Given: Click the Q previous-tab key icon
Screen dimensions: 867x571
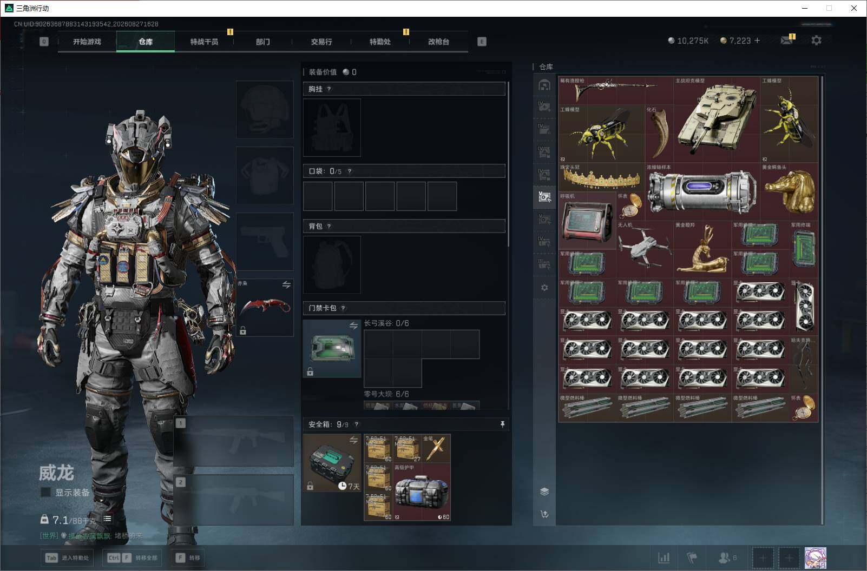Looking at the screenshot, I should [44, 42].
